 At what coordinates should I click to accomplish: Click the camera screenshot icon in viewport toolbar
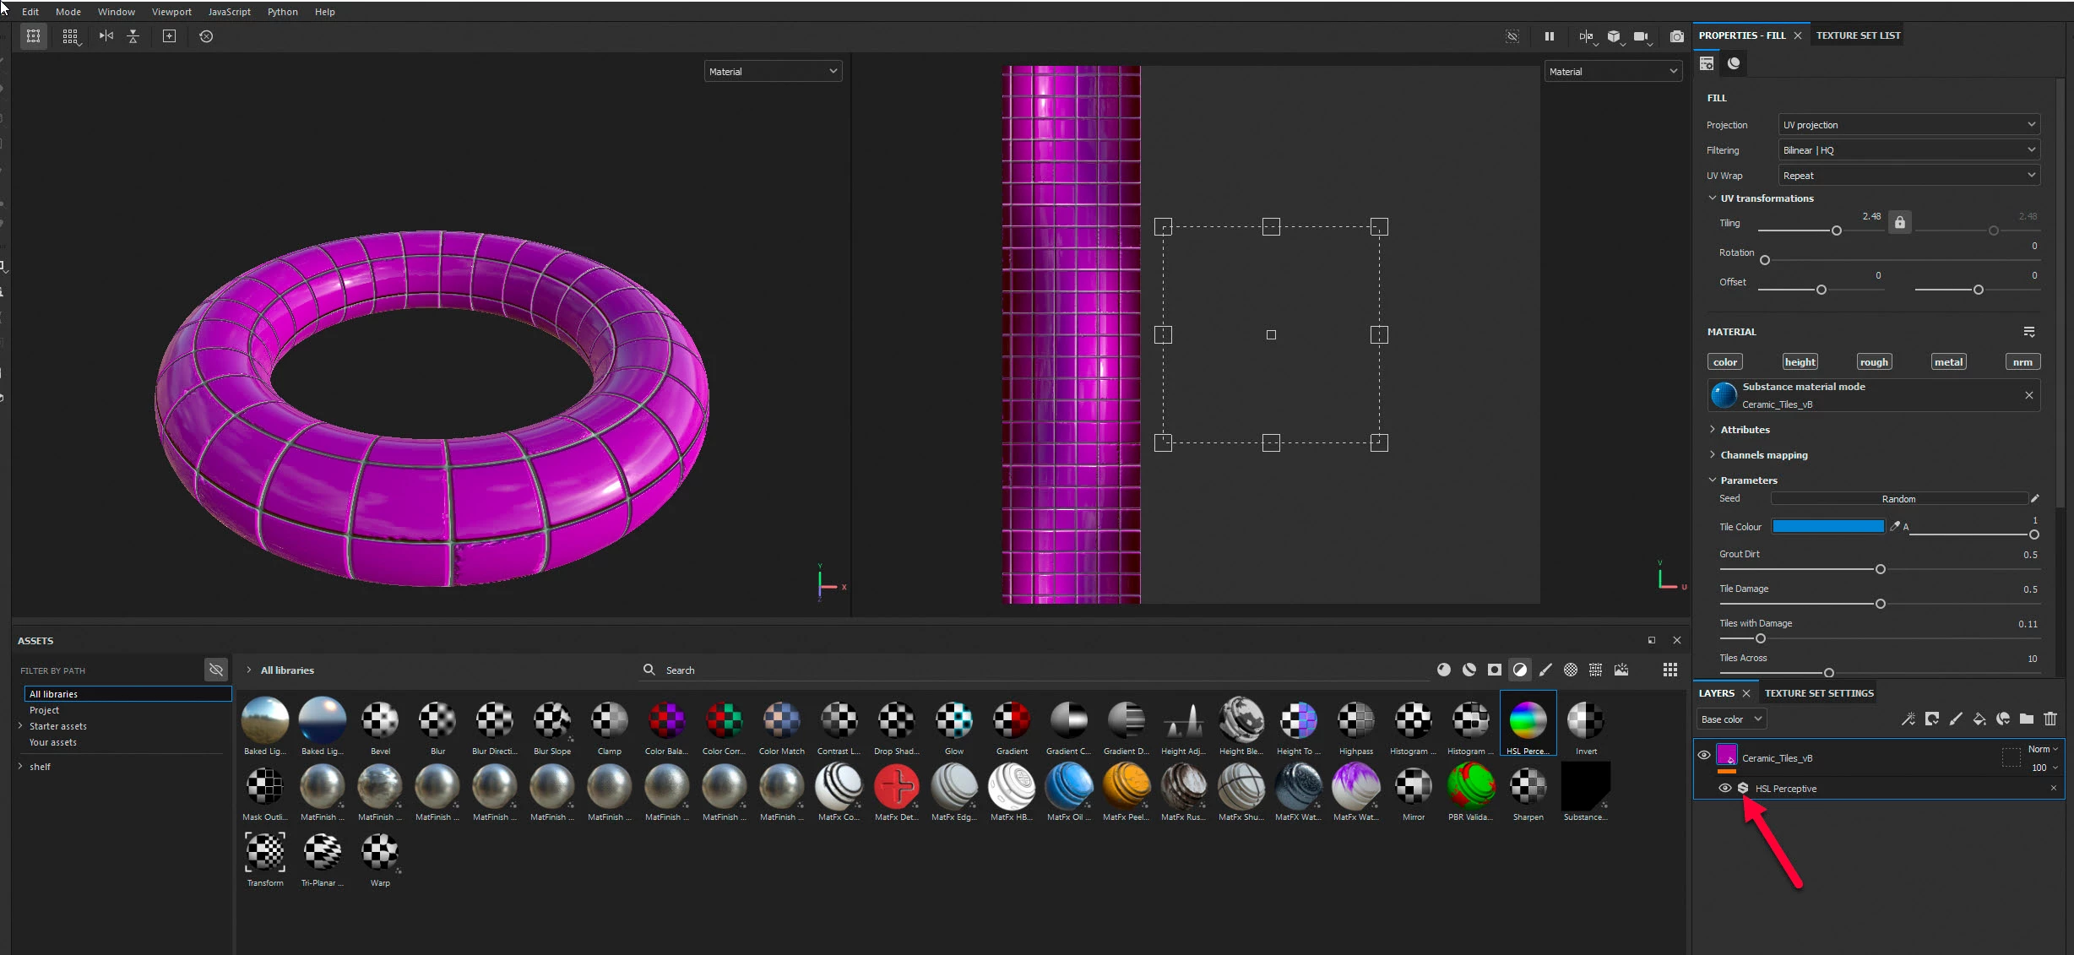(x=1676, y=36)
